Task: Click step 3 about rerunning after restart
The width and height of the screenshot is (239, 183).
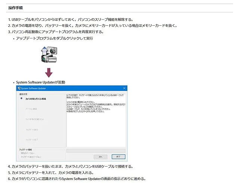Action: [56, 32]
